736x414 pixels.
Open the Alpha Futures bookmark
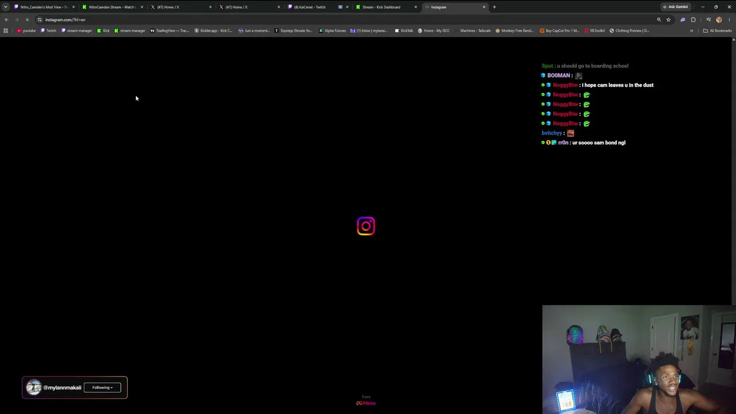[332, 30]
